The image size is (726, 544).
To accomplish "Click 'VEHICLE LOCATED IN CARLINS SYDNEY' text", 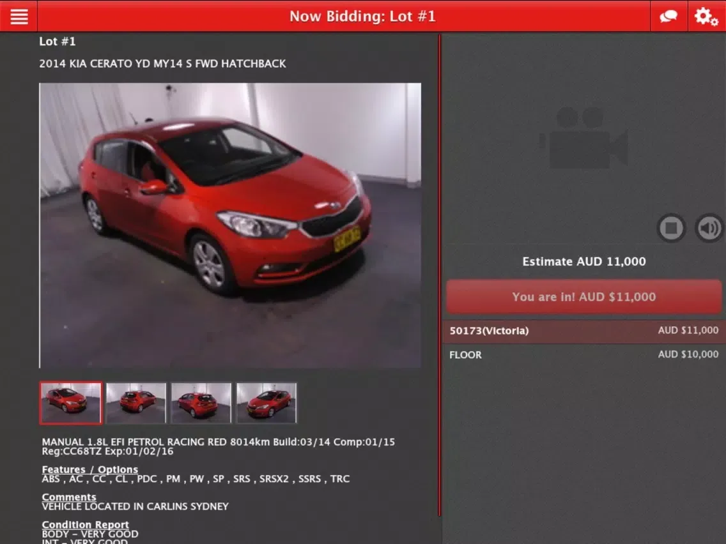I will (135, 506).
